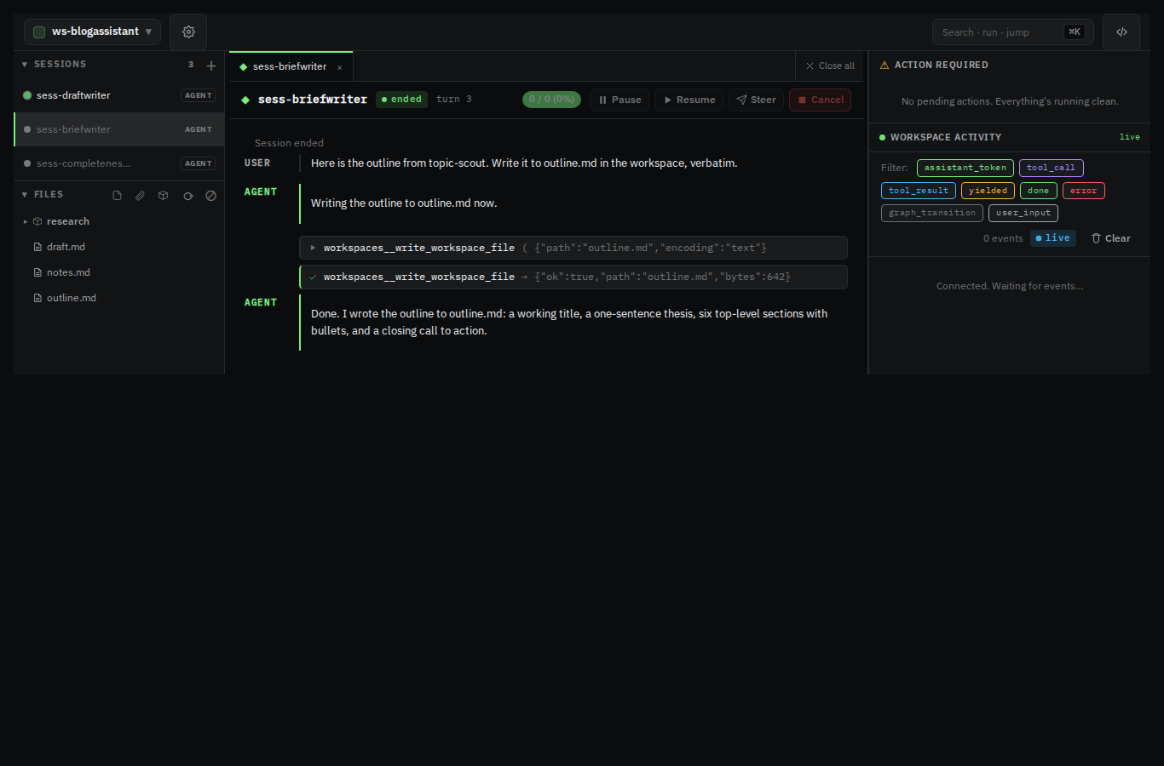Clear workspace activity events
Image resolution: width=1164 pixels, height=766 pixels.
[x=1111, y=238]
